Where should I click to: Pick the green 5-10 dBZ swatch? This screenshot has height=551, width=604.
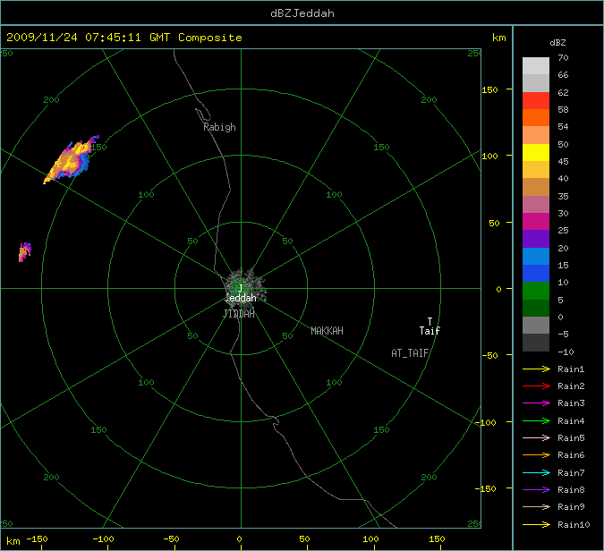(536, 291)
